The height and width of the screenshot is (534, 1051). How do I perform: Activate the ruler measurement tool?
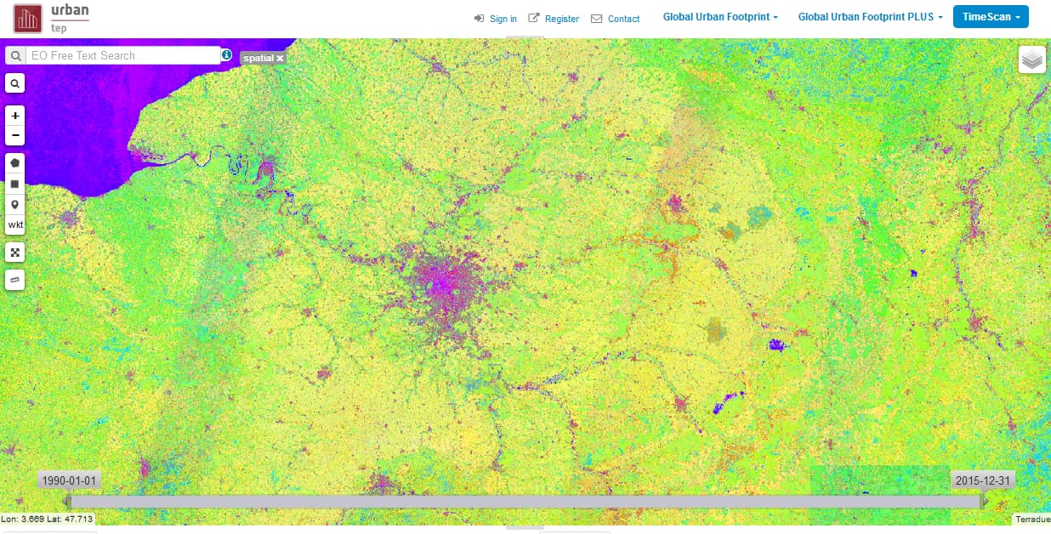[x=15, y=279]
